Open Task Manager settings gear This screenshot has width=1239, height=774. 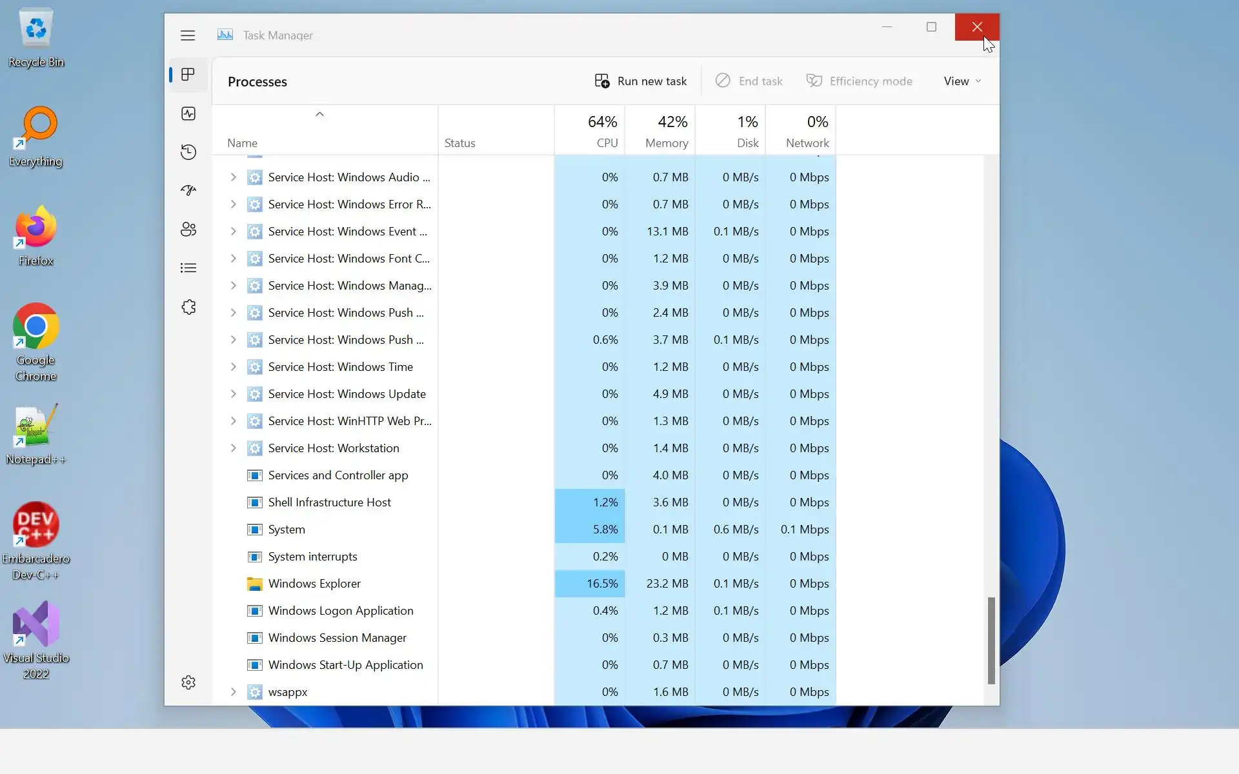(x=188, y=682)
